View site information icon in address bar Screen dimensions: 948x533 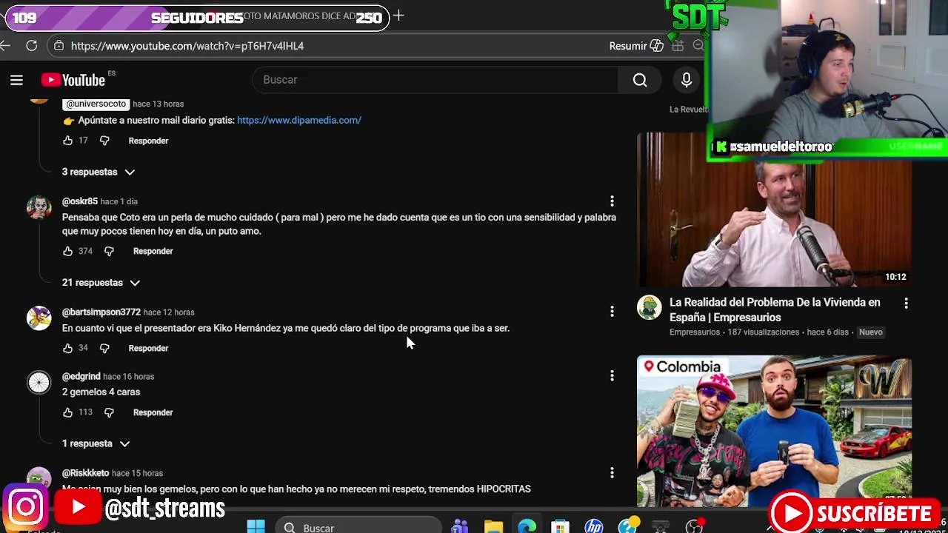[59, 46]
